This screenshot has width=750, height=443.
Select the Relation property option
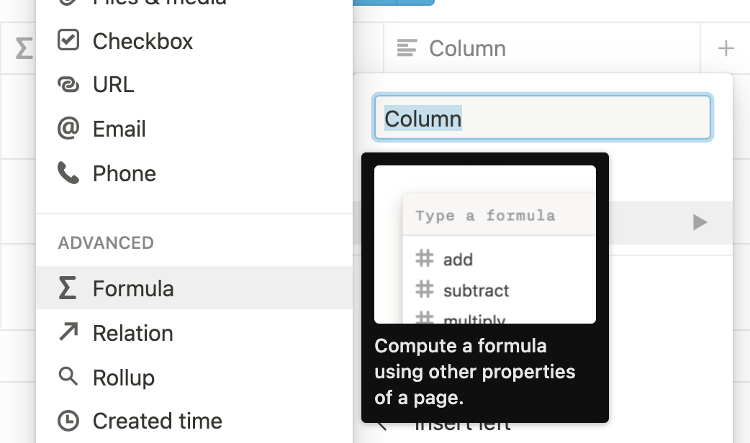pos(133,333)
